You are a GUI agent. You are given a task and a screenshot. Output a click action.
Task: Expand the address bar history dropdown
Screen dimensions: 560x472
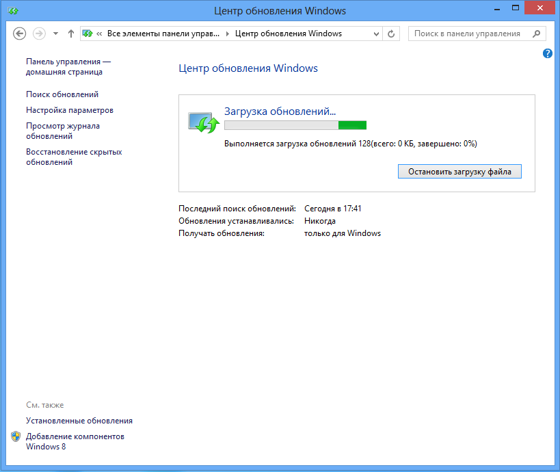[377, 34]
